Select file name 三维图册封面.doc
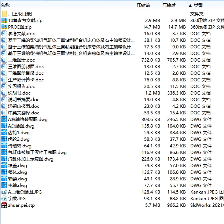 point(26,67)
